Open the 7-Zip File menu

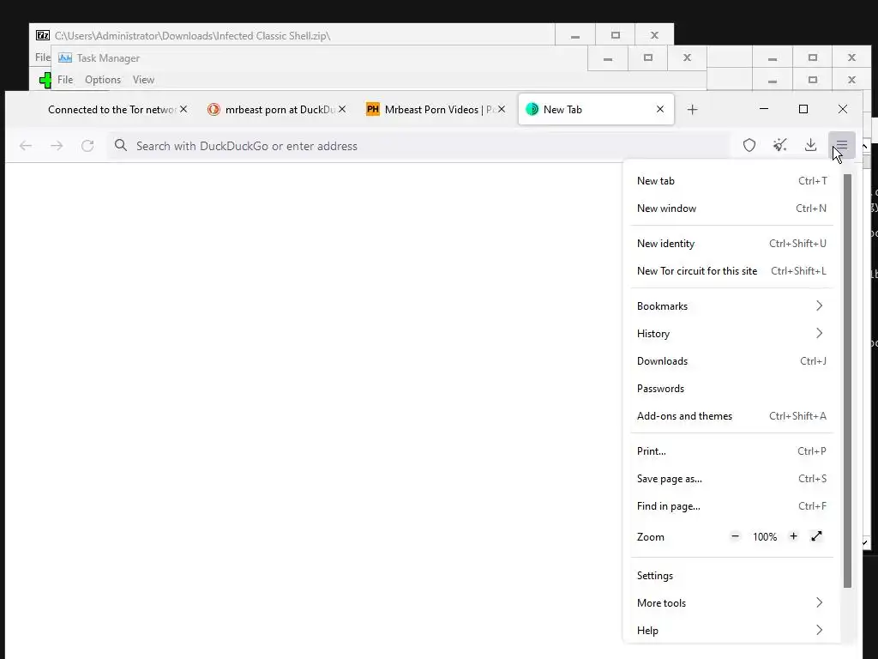click(x=43, y=57)
